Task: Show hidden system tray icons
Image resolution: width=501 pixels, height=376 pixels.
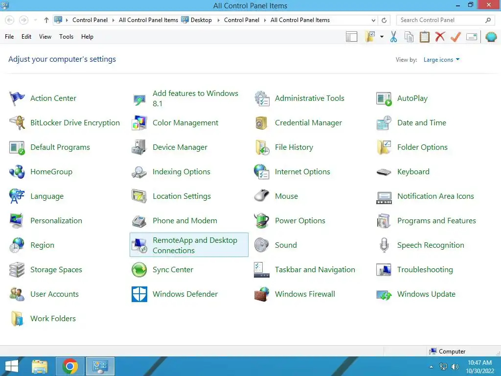Action: (432, 367)
